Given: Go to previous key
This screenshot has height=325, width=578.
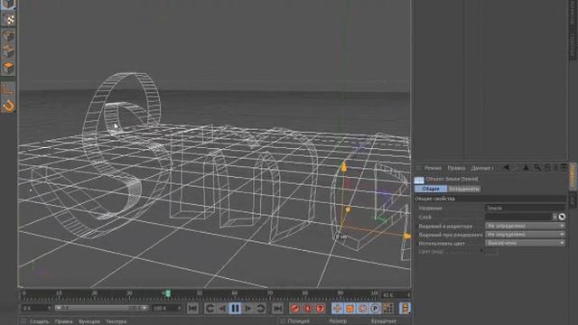Looking at the screenshot, I should (210, 308).
